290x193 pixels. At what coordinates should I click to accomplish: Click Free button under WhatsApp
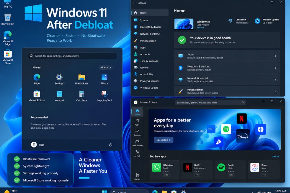point(166,175)
